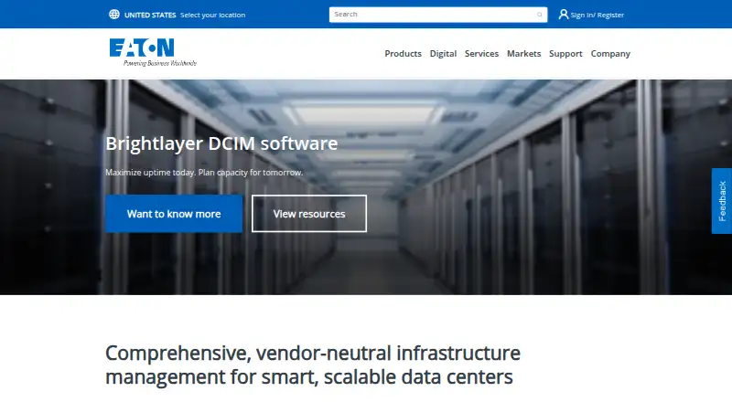Open the Digital menu
The height and width of the screenshot is (402, 732).
[x=443, y=54]
